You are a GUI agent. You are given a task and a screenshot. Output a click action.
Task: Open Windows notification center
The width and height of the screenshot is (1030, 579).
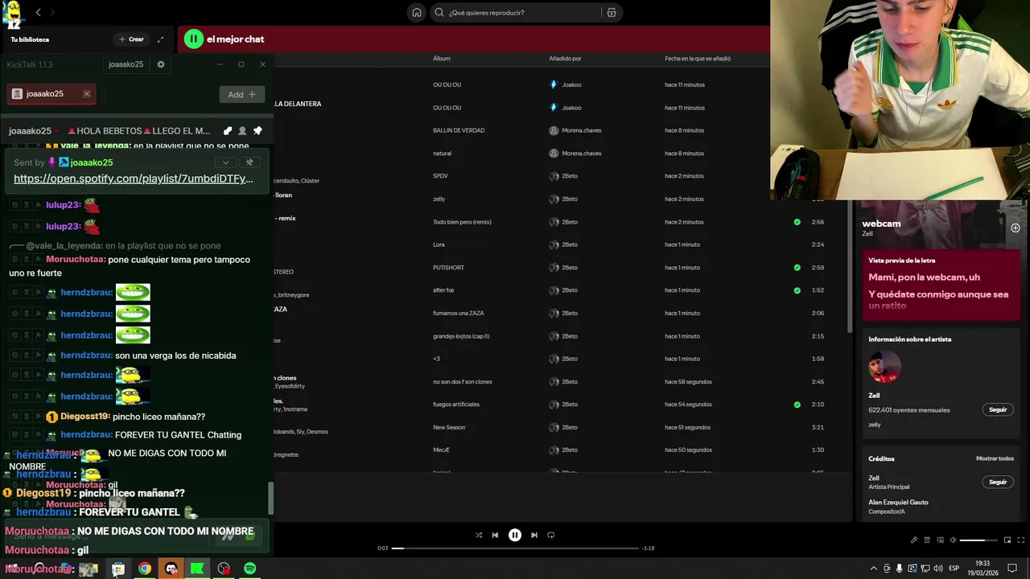1012,569
